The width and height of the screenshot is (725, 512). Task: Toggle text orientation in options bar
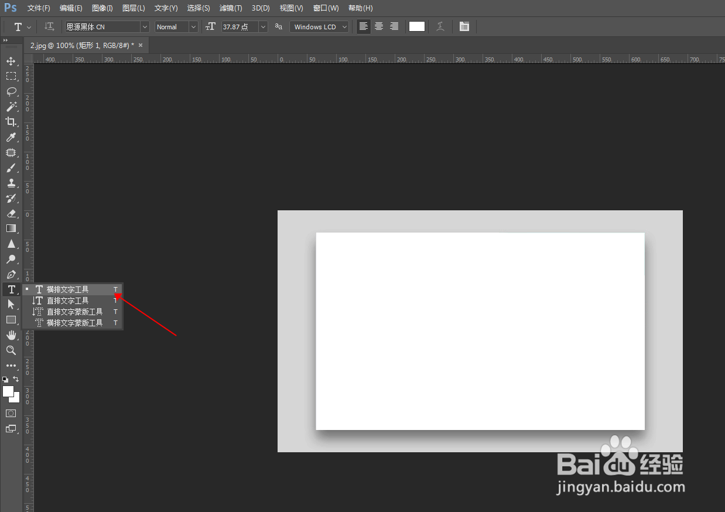50,26
